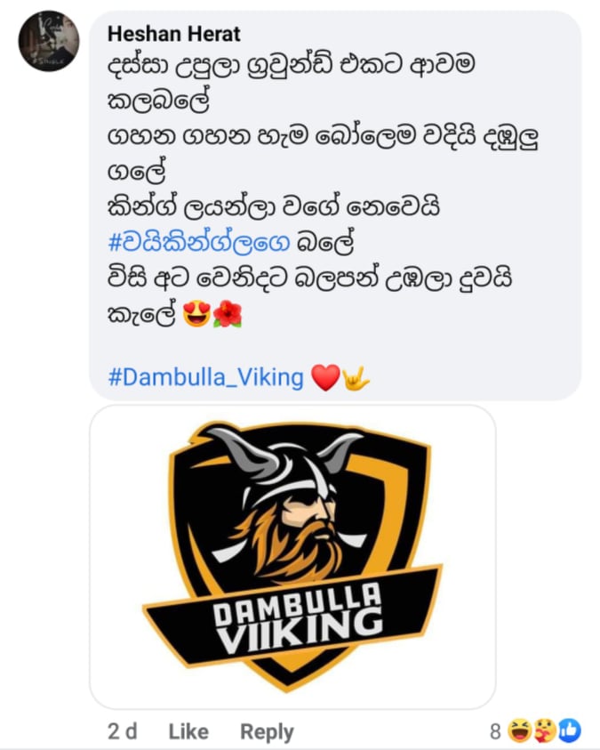Select the laughing Haha reaction icon

click(x=518, y=730)
